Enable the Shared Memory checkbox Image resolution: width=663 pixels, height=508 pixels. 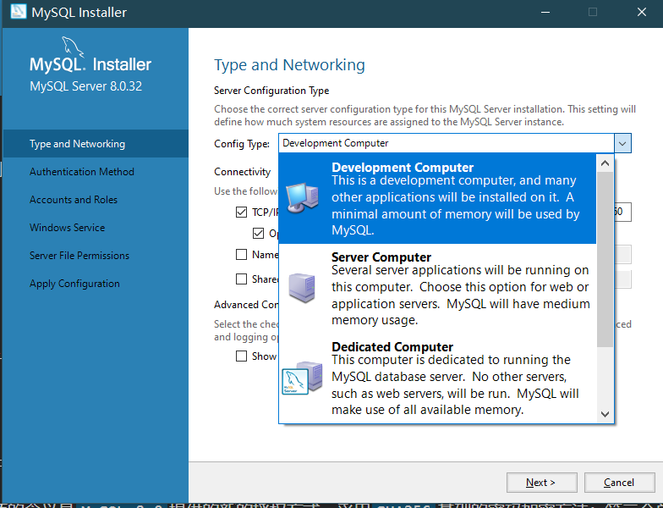(242, 279)
